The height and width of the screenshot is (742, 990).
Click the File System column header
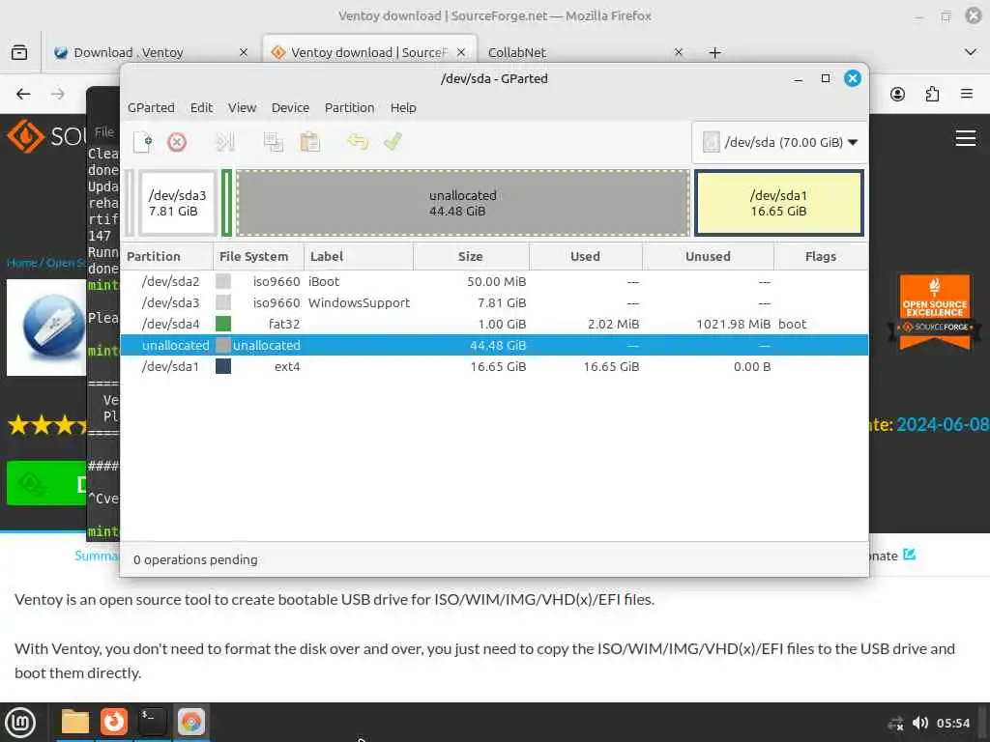(x=258, y=257)
